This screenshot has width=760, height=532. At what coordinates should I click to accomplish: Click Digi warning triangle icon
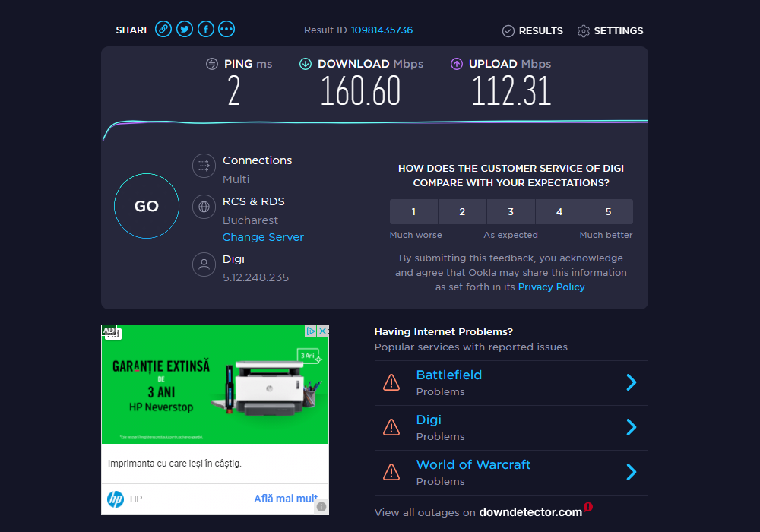[x=391, y=427]
